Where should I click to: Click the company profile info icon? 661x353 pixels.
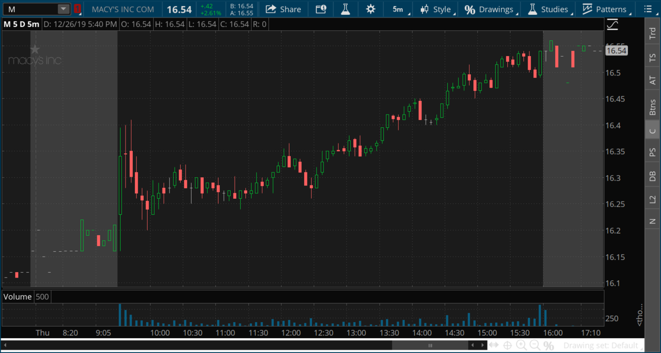point(321,9)
